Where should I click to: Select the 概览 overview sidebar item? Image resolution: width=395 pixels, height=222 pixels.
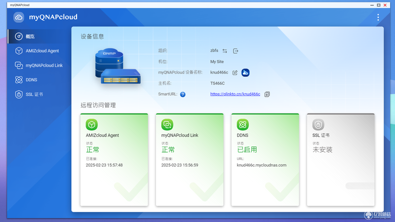(39, 36)
